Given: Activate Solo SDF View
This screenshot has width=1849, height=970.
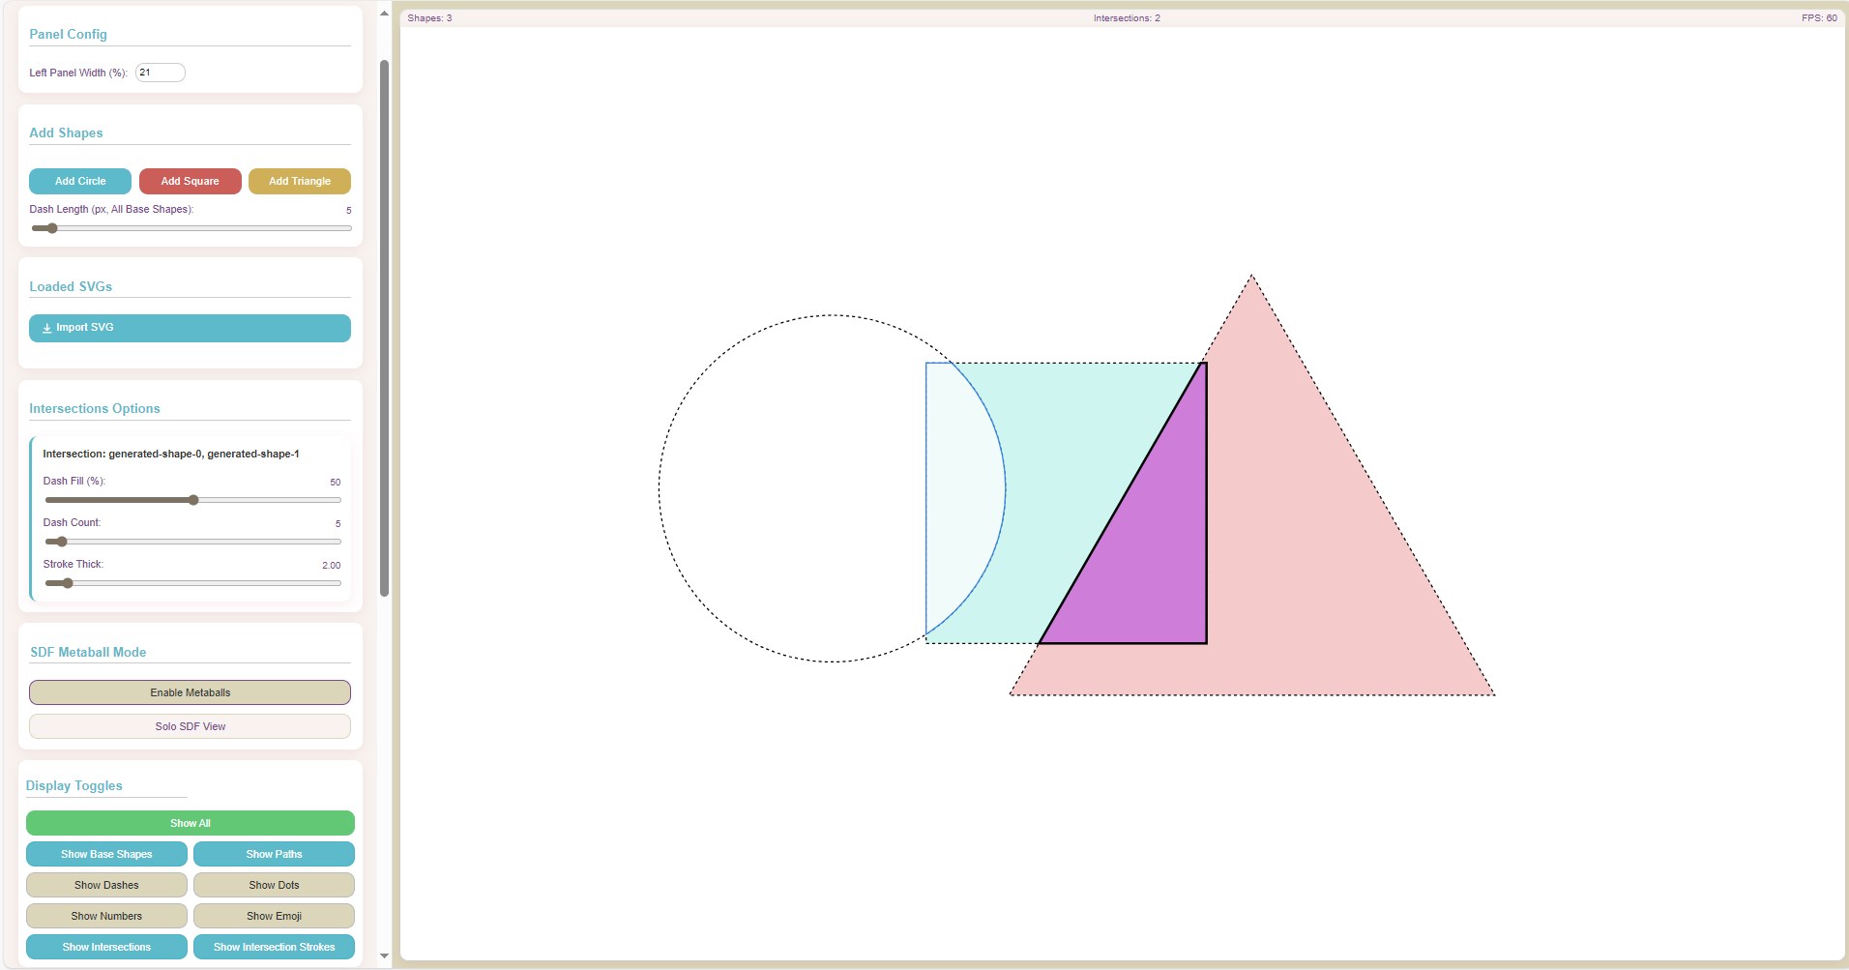Looking at the screenshot, I should click(x=190, y=726).
